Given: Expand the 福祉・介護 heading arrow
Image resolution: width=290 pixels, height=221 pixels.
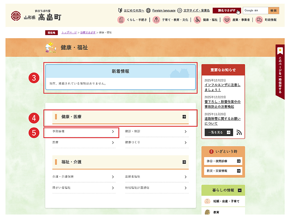Looking at the screenshot, I should (184, 162).
